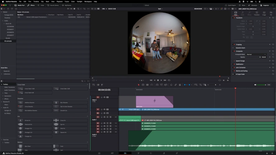The height and width of the screenshot is (155, 276).
Task: Open the Sound Library panel
Action: click(x=53, y=5)
